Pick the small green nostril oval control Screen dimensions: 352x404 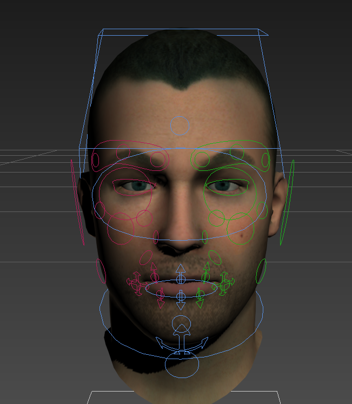pos(205,237)
